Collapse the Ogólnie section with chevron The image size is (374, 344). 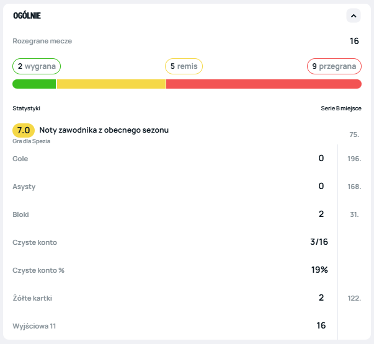pos(354,15)
